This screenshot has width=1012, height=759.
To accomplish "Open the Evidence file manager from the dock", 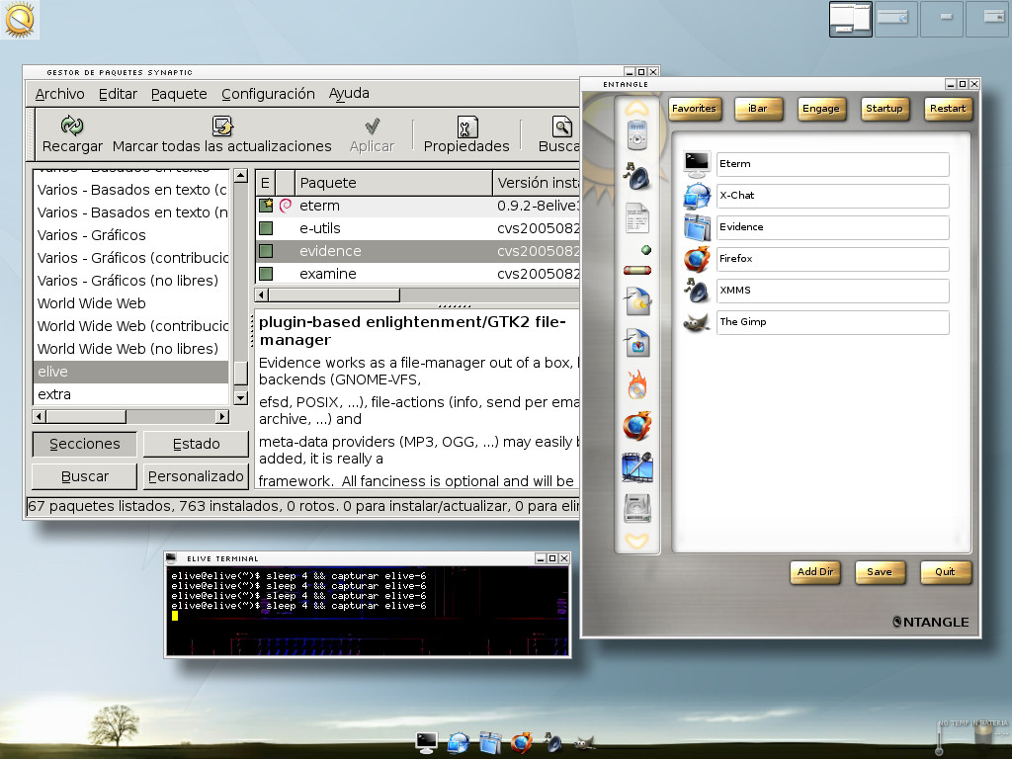I will (x=490, y=743).
